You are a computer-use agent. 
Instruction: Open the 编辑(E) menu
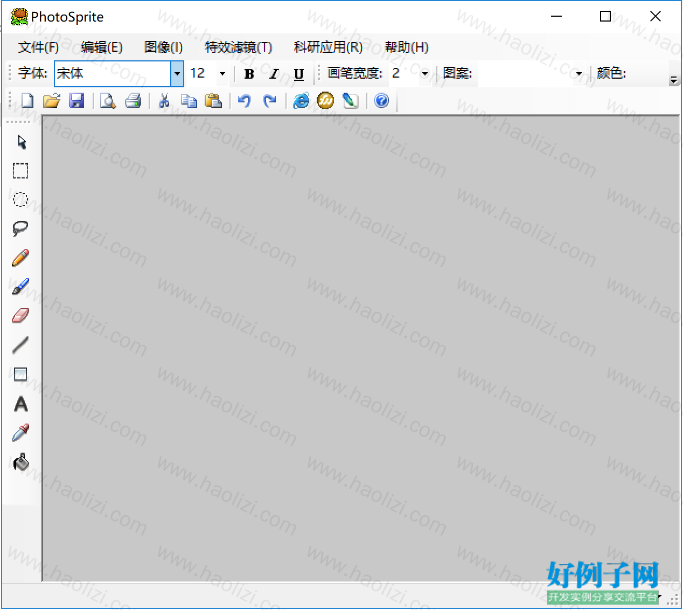(x=101, y=47)
